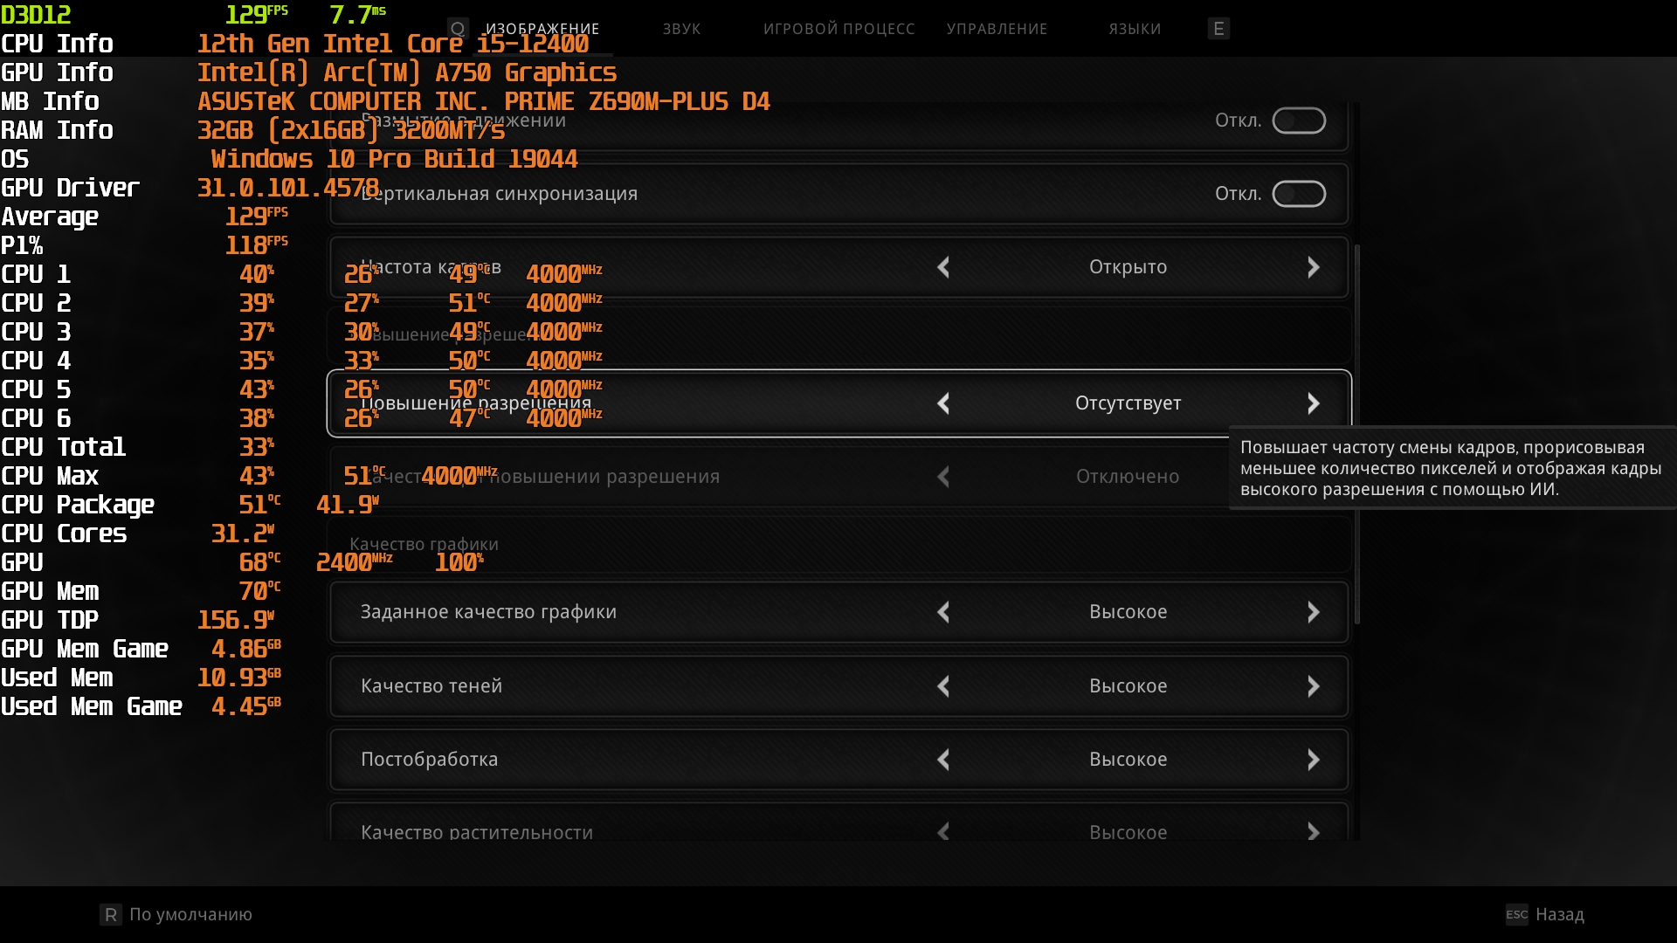1677x943 pixels.
Task: Click left arrow for Частота кадров
Action: (943, 267)
